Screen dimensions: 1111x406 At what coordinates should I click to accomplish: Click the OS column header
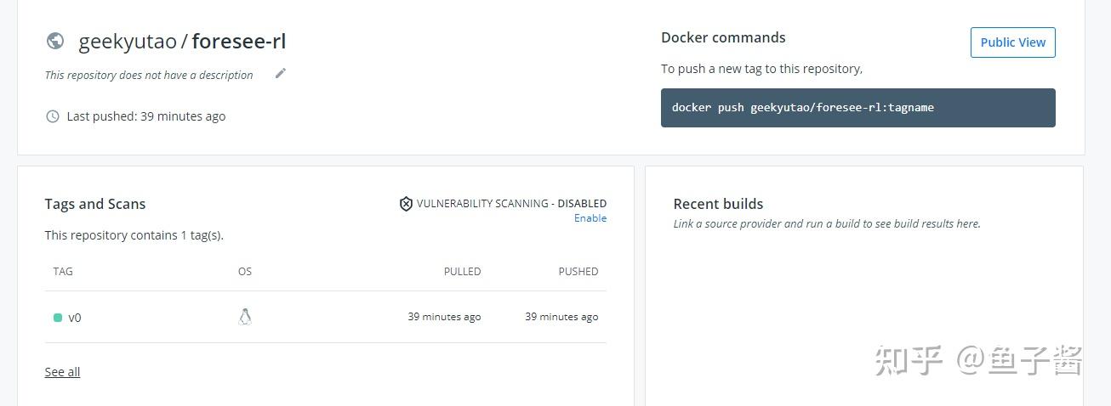tap(245, 272)
